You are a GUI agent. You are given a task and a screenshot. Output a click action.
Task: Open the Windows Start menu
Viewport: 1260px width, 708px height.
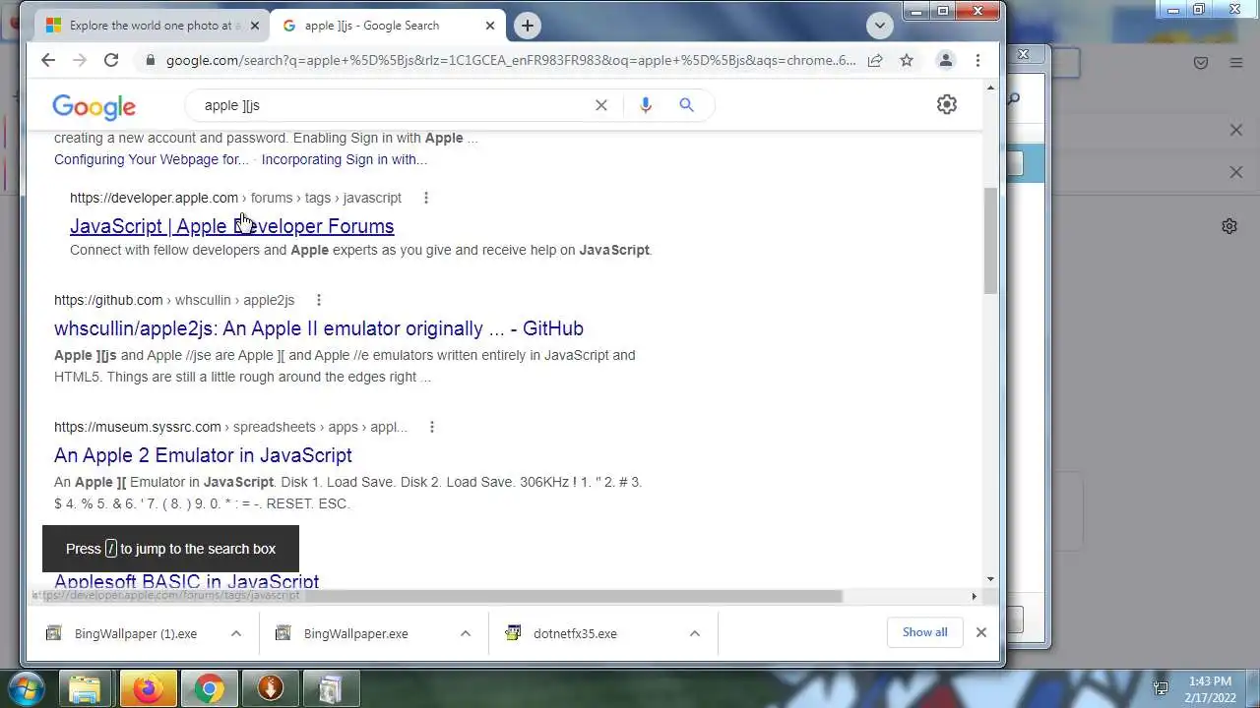(26, 688)
